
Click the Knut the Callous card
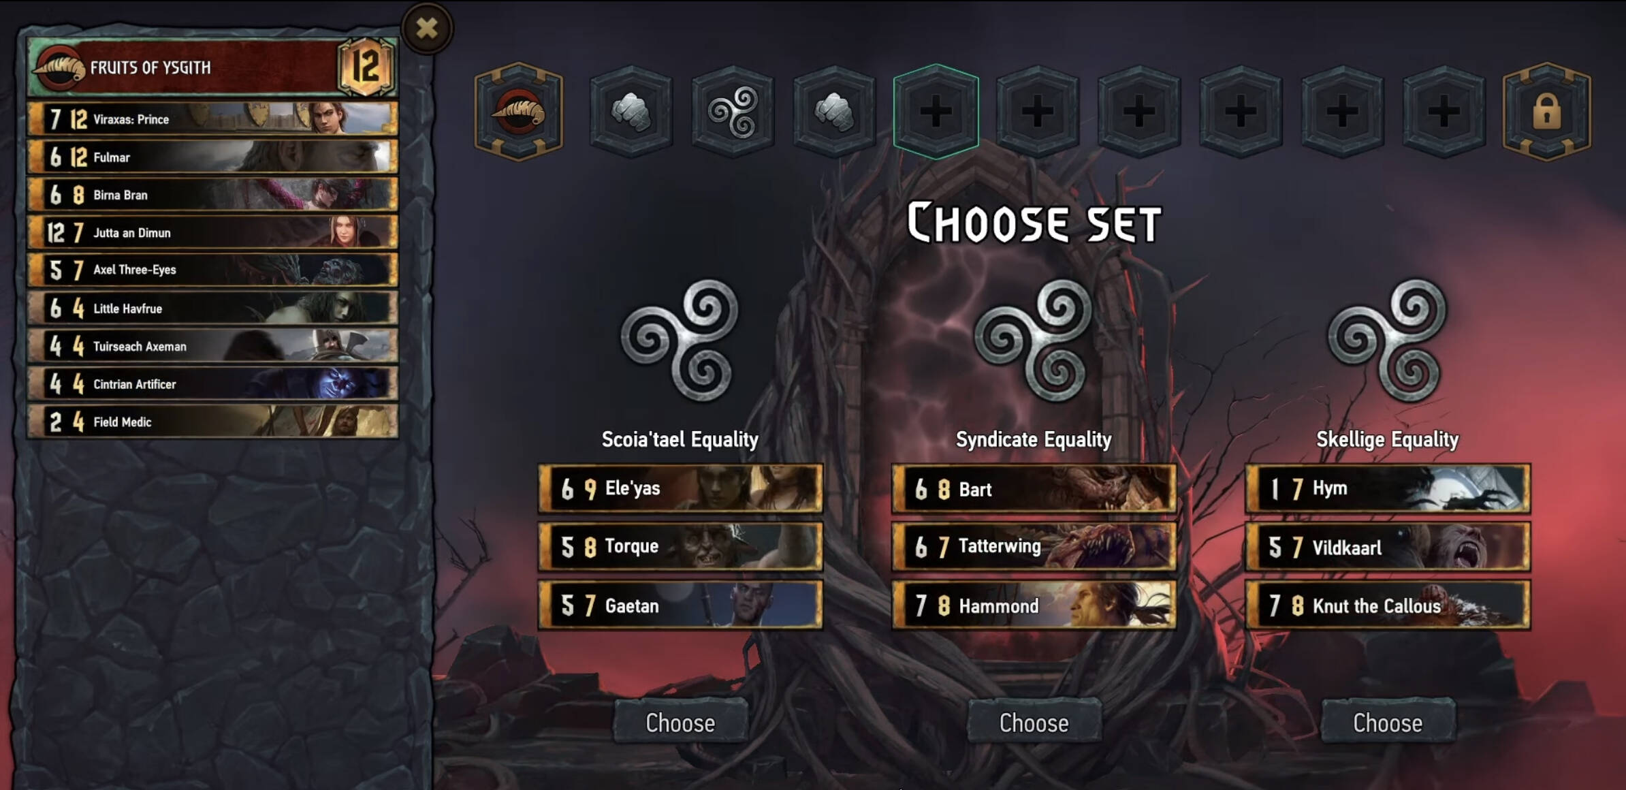point(1388,605)
